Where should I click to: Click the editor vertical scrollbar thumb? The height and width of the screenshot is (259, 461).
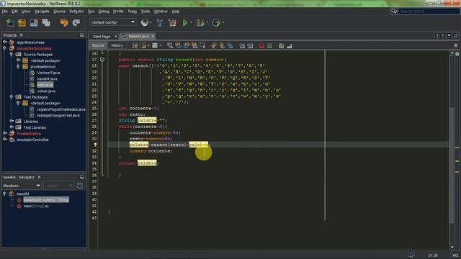452,165
